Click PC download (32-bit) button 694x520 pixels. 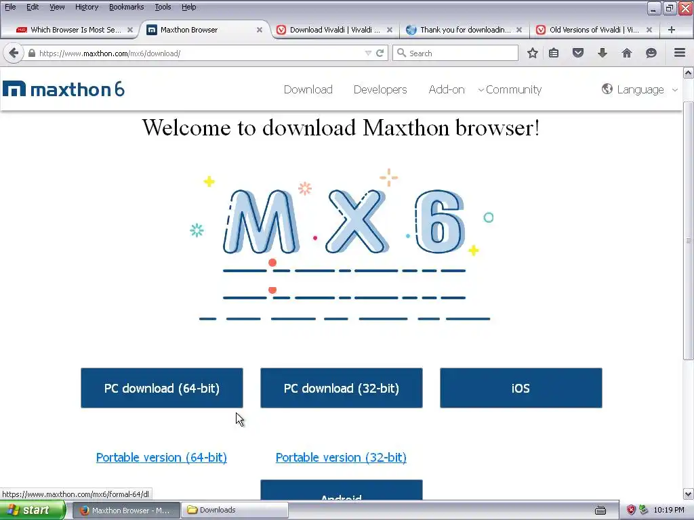pyautogui.click(x=342, y=388)
